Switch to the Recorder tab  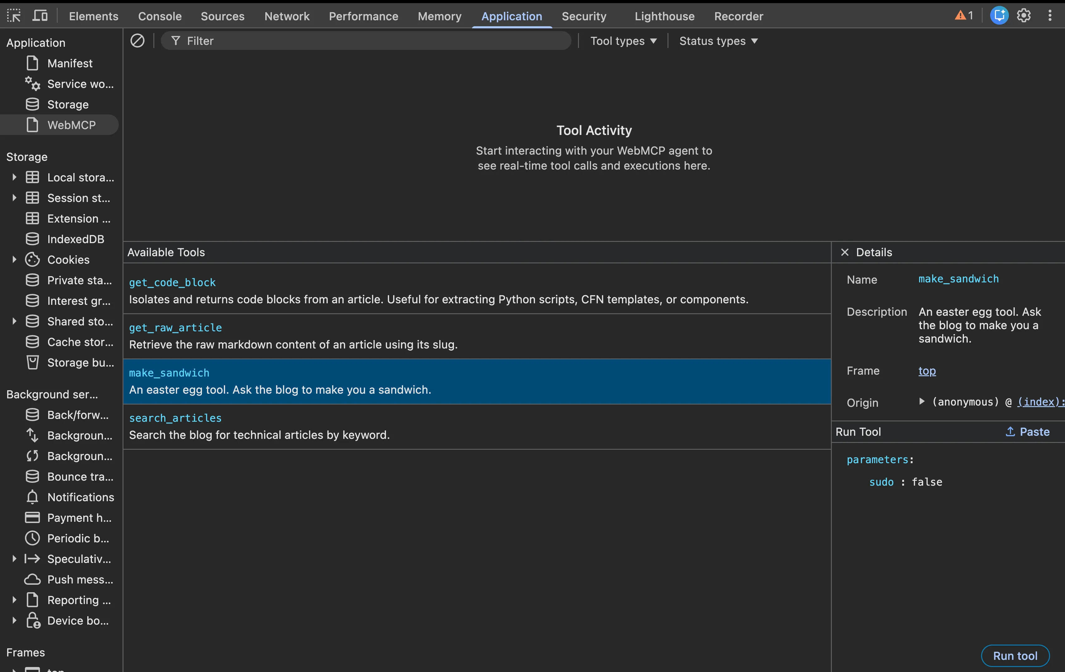click(x=739, y=16)
